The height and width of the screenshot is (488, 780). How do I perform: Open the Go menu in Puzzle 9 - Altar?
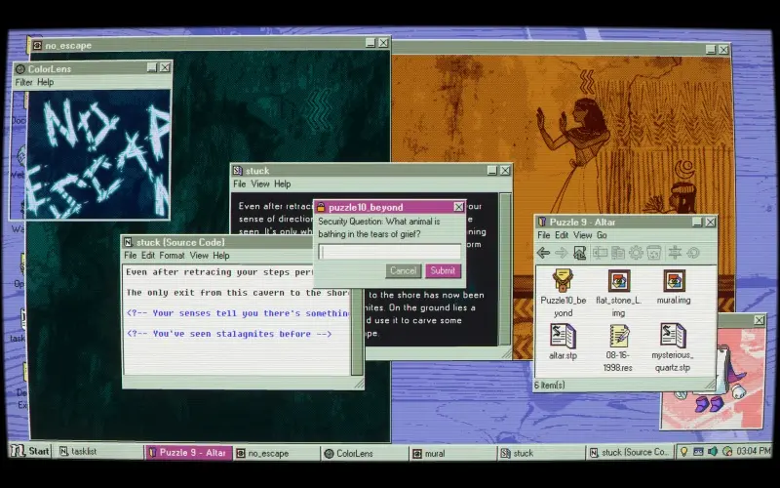(x=602, y=235)
